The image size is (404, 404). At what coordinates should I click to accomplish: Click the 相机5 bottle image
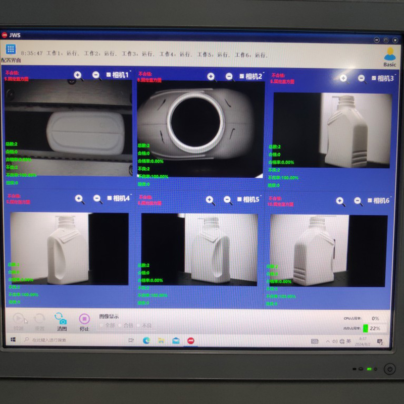tap(199, 249)
